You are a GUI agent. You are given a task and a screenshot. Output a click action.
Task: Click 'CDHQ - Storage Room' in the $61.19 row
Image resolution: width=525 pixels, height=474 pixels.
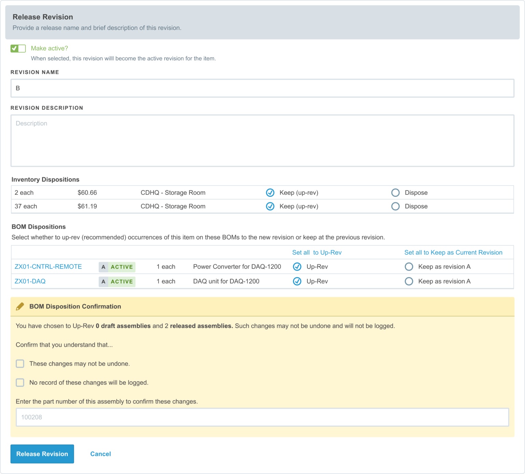pos(173,206)
